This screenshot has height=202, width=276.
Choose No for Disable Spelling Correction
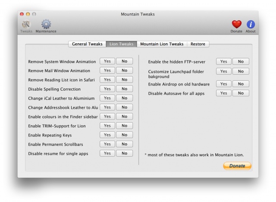124,89
